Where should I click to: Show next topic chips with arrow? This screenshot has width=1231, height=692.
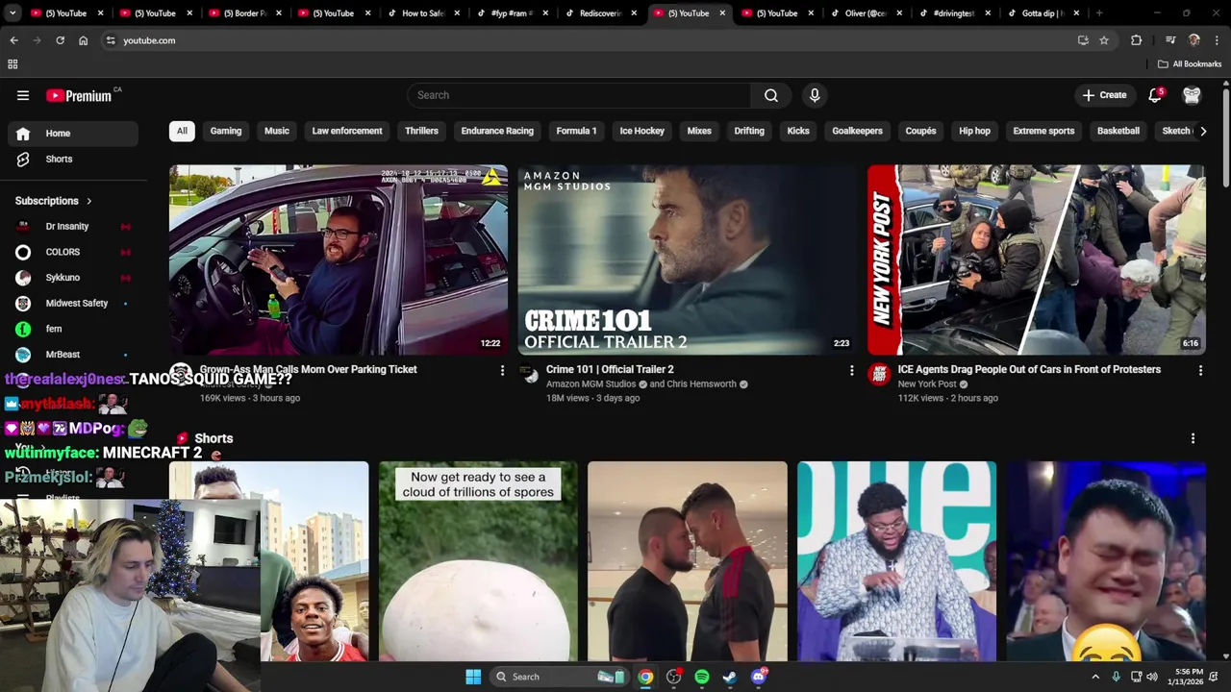1202,131
